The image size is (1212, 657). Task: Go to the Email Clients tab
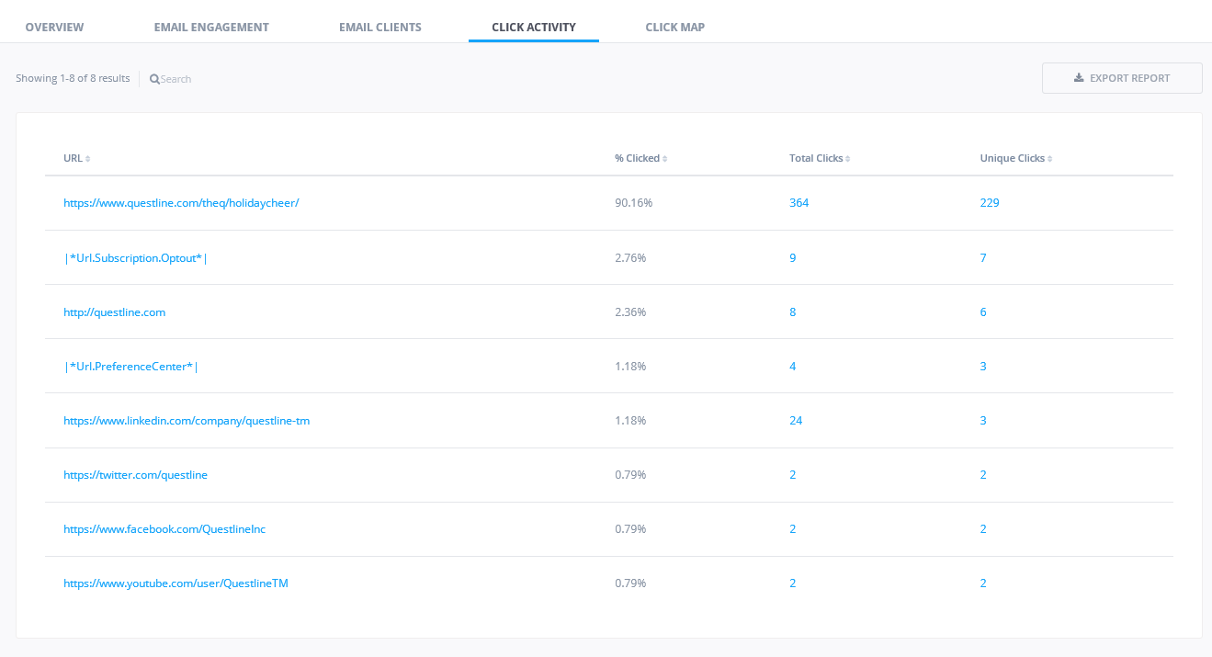(x=379, y=27)
